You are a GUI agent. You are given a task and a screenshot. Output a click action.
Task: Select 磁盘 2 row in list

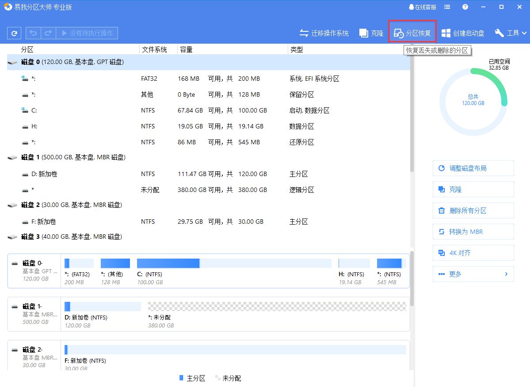(208, 205)
